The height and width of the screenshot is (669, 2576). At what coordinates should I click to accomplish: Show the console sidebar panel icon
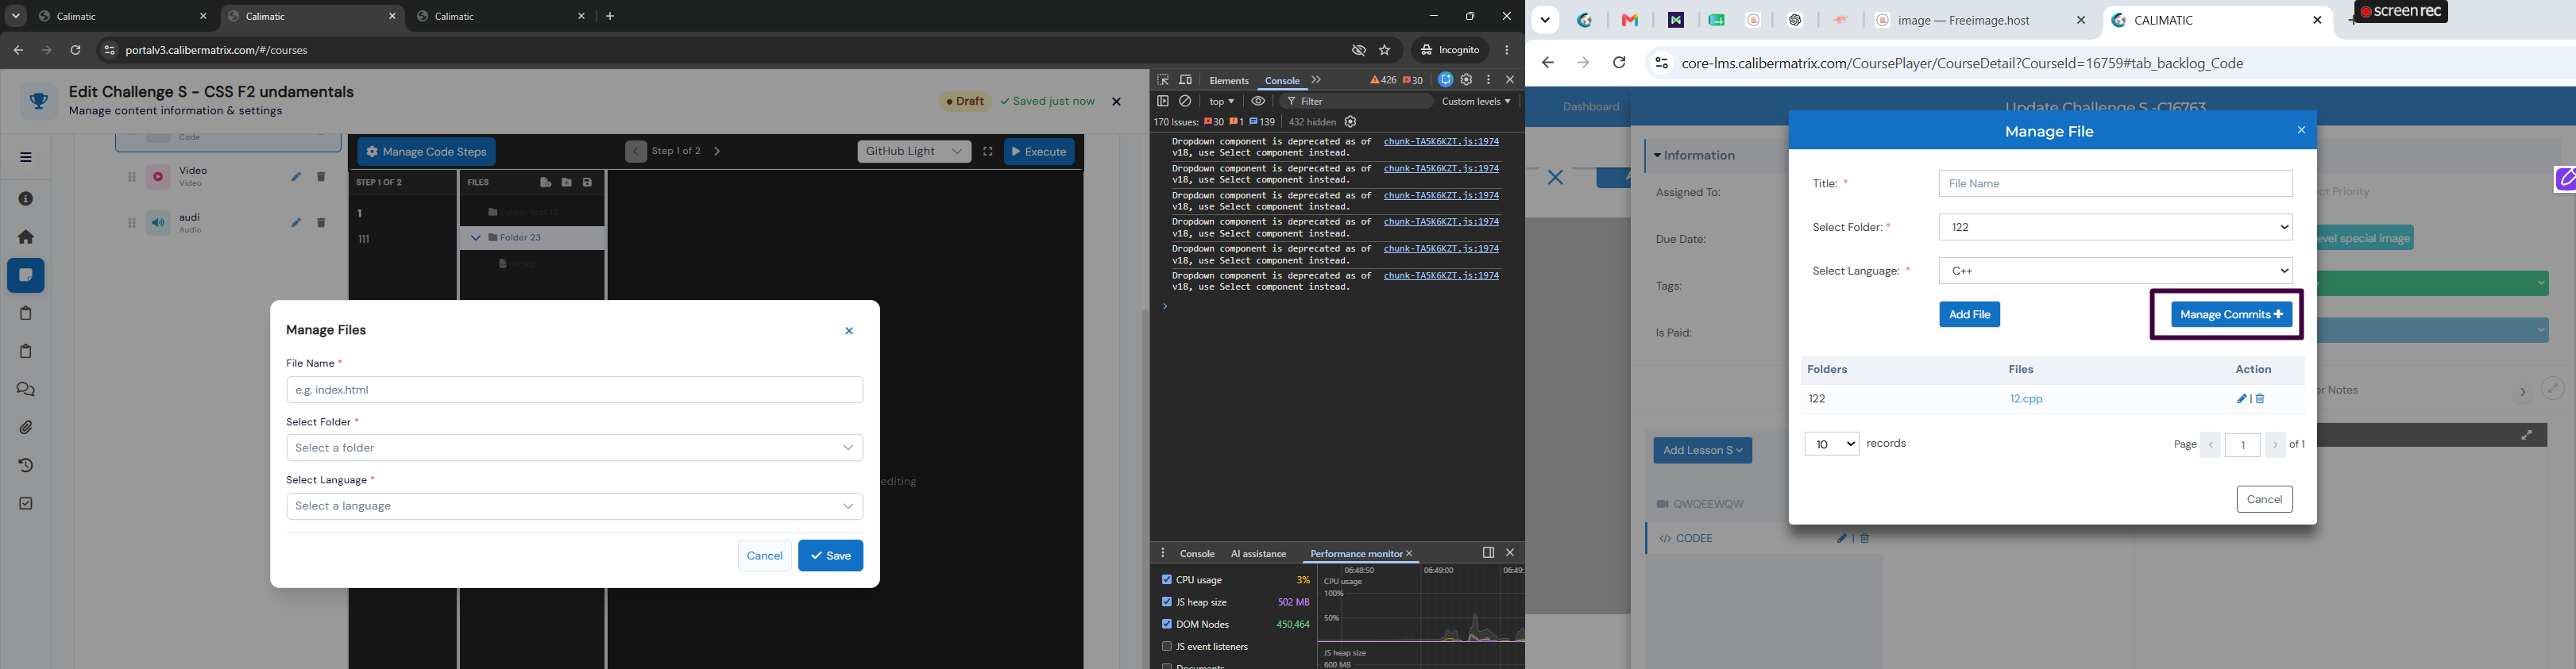[1163, 101]
